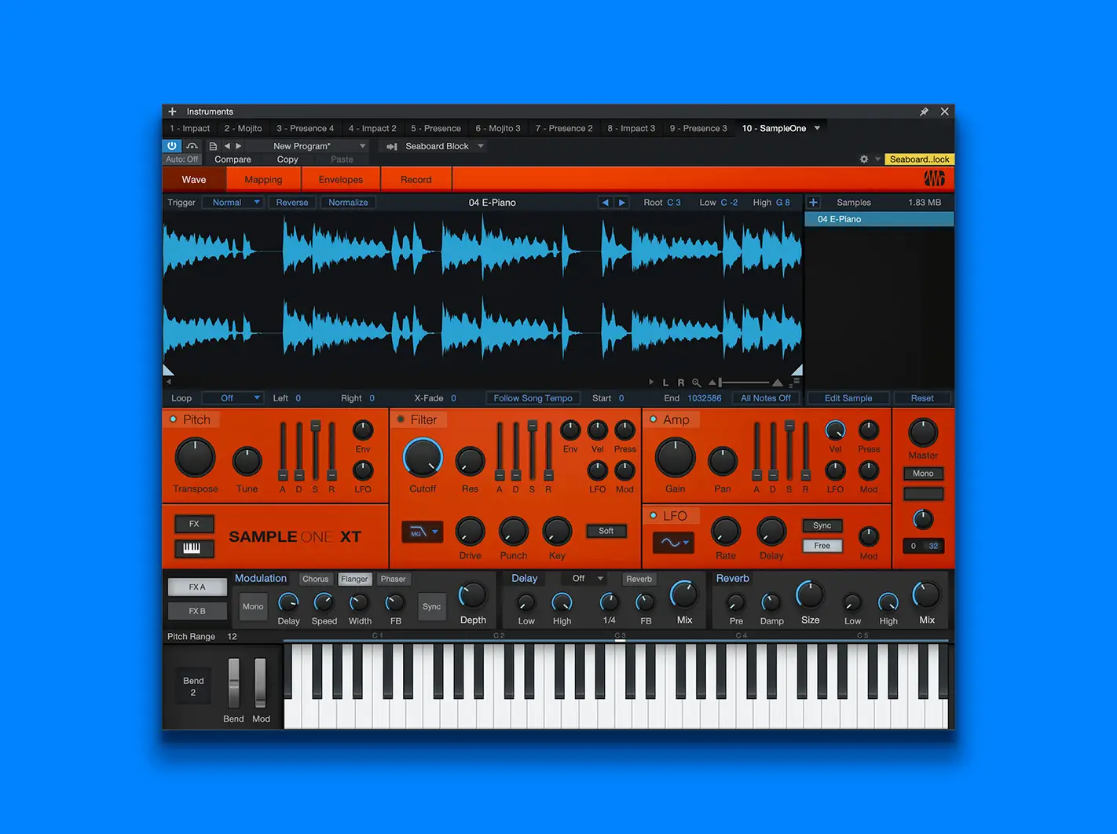Click the automation/bypass arc icon next to power
The width and height of the screenshot is (1117, 834).
[x=192, y=146]
